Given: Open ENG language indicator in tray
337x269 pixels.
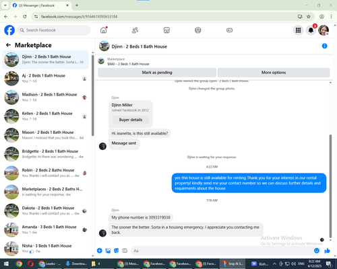Looking at the screenshot, I should (x=301, y=264).
